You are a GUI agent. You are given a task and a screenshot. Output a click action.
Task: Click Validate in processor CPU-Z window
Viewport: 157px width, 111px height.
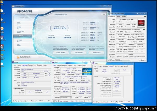pos(81,101)
